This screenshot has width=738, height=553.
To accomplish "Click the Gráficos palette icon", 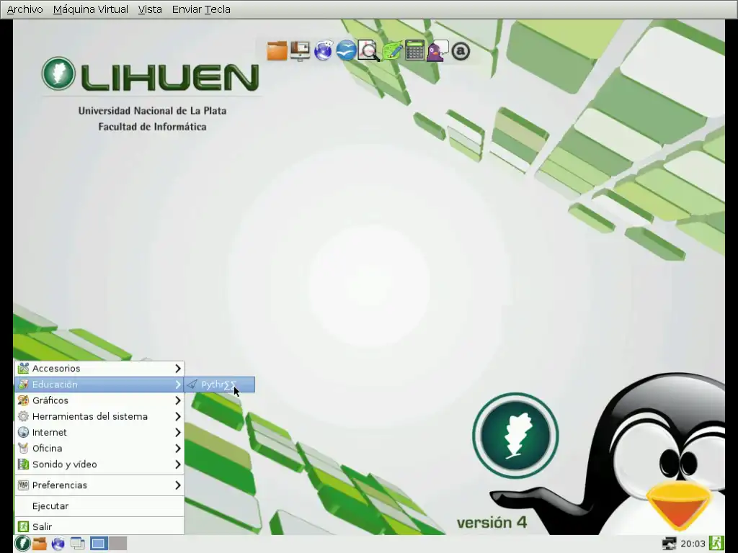I will click(23, 400).
